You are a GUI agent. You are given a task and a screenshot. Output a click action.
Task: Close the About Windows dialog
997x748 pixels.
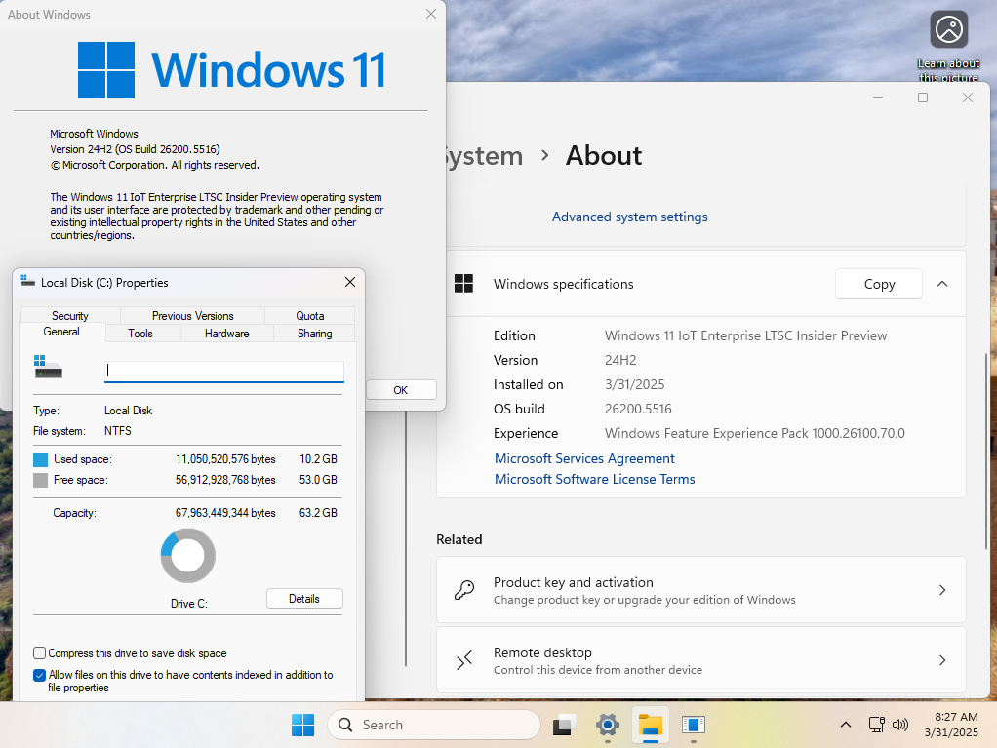pos(431,14)
